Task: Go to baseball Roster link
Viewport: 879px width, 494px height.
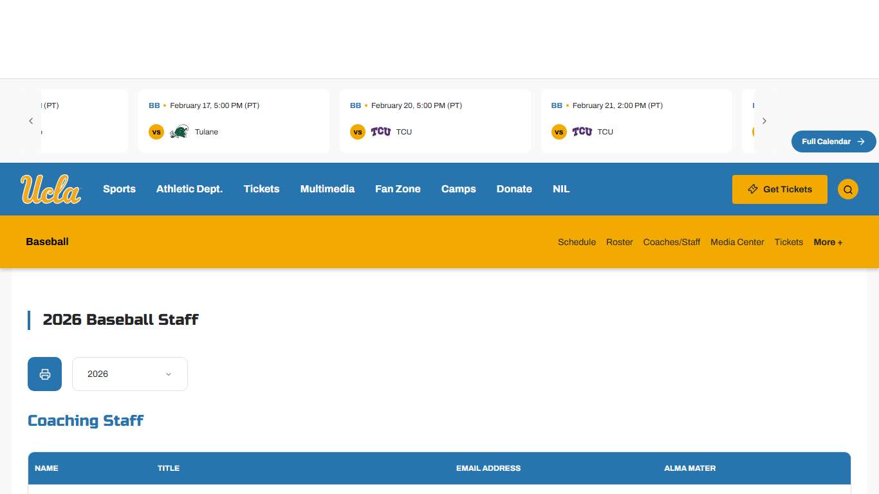Action: tap(619, 242)
